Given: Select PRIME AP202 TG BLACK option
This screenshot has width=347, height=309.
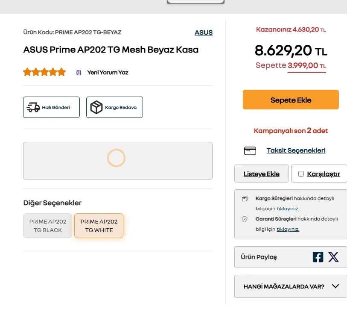Looking at the screenshot, I should 47,226.
